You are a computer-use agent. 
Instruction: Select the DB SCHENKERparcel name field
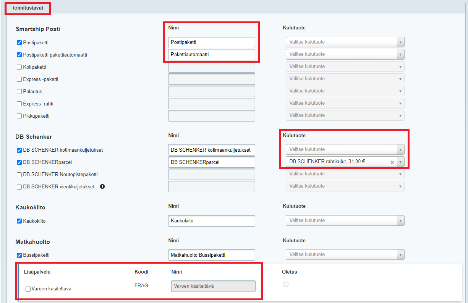pyautogui.click(x=211, y=162)
